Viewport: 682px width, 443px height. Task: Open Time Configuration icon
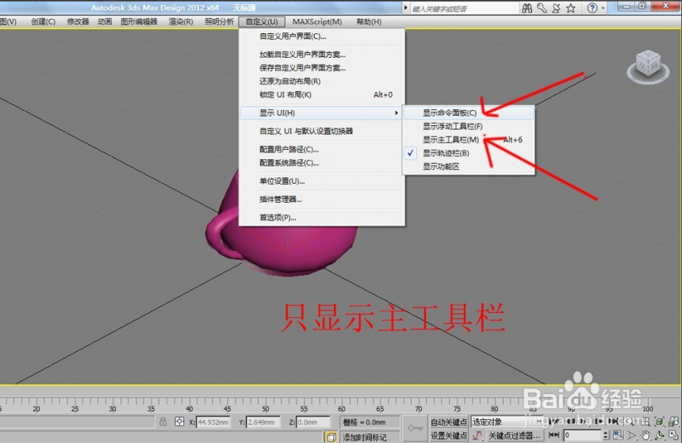pyautogui.click(x=618, y=435)
